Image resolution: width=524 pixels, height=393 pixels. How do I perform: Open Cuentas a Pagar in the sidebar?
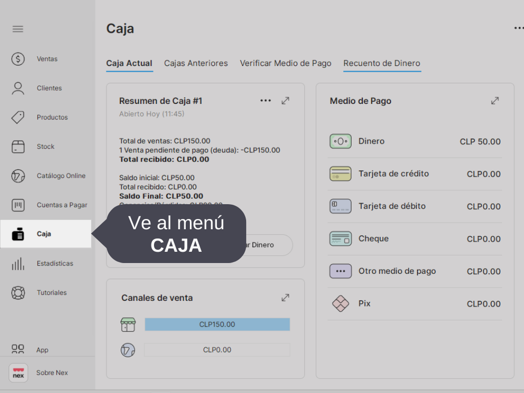click(x=62, y=205)
